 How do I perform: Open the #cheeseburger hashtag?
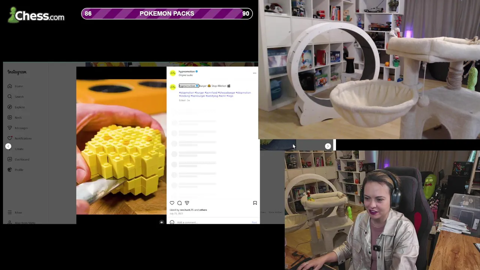(x=226, y=93)
